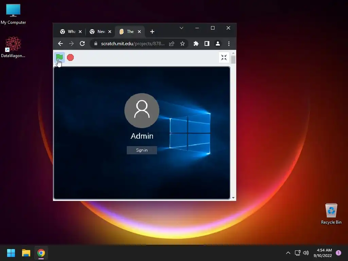The height and width of the screenshot is (261, 348).
Task: Open network status tray icon
Action: (298, 253)
